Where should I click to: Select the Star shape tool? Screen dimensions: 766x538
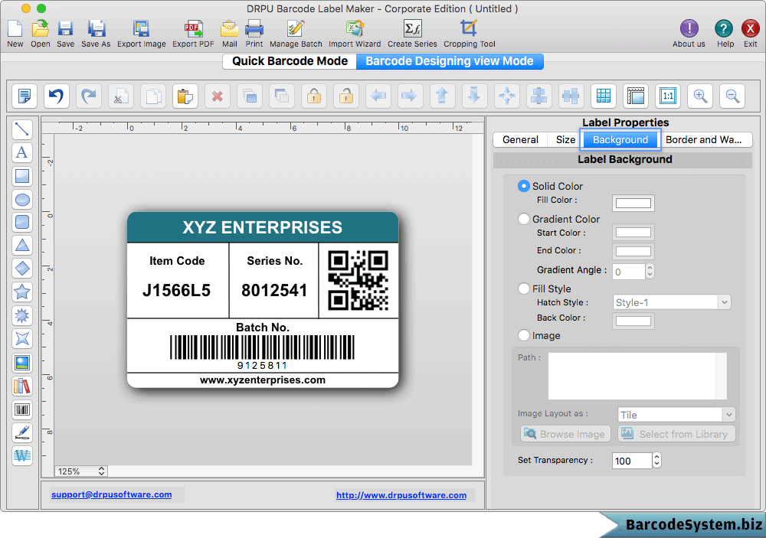coord(22,292)
